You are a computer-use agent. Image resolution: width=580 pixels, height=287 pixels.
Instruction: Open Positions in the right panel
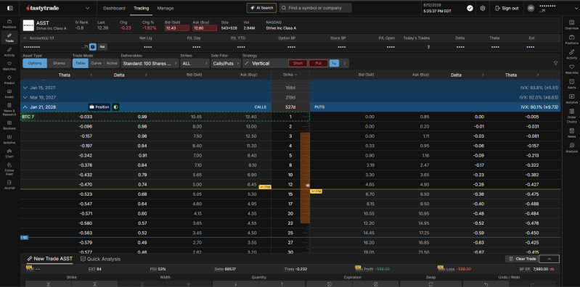pyautogui.click(x=571, y=40)
